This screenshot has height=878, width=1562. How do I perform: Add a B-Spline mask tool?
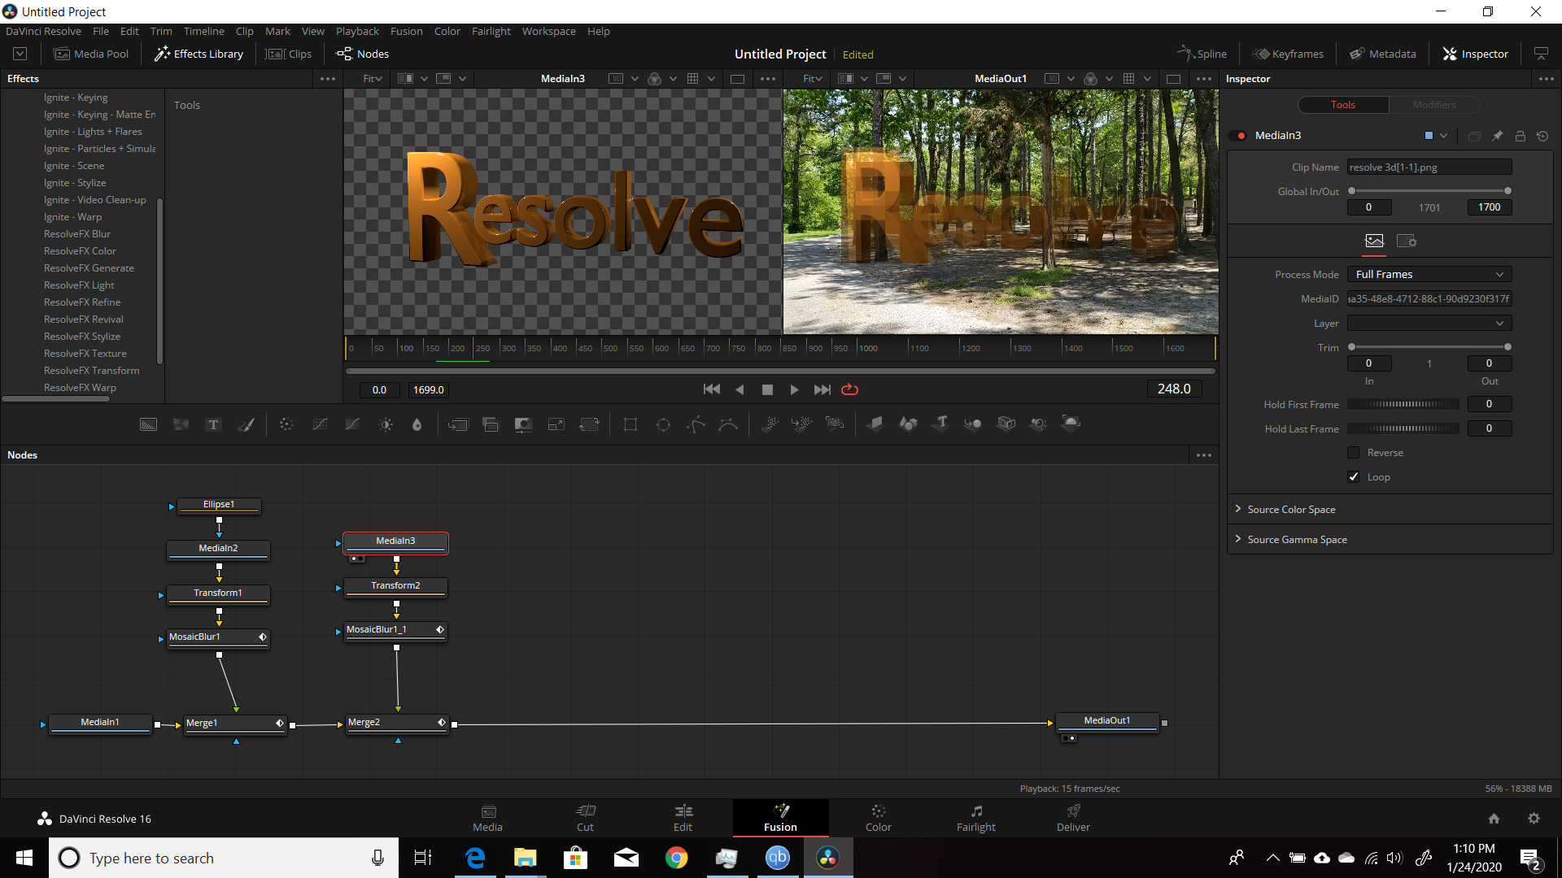[728, 424]
